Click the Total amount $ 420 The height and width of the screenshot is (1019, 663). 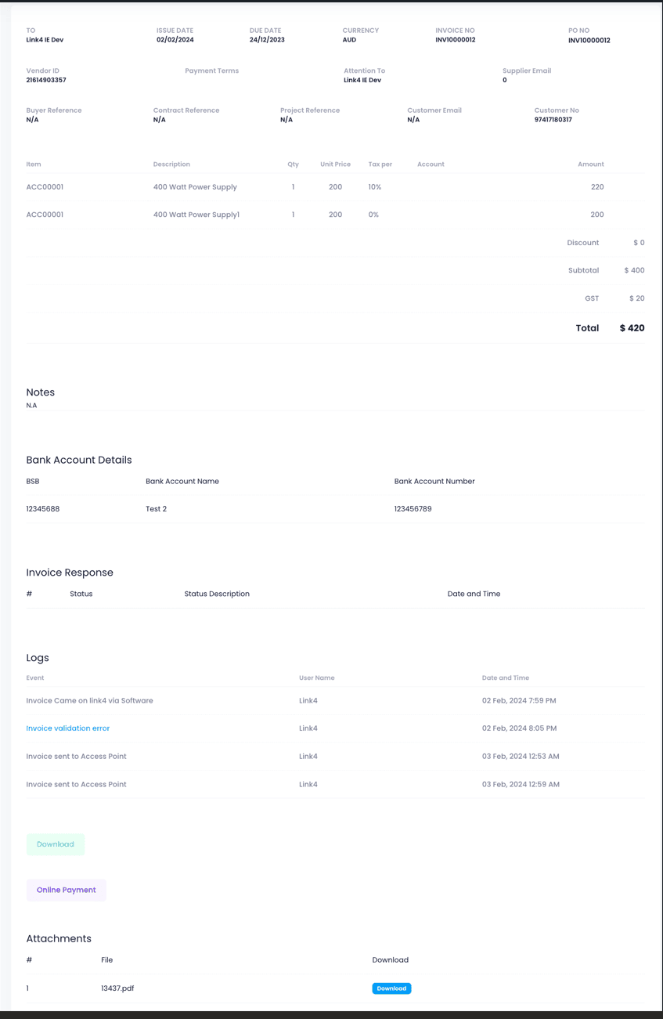click(632, 328)
